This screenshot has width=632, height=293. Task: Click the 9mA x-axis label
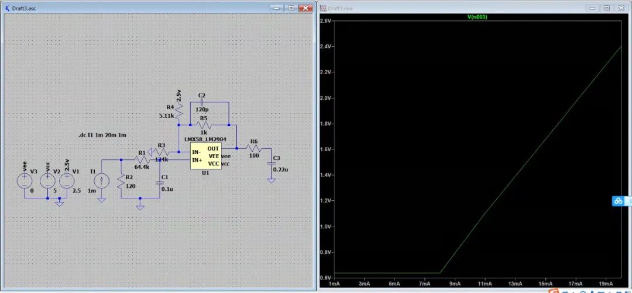(455, 284)
